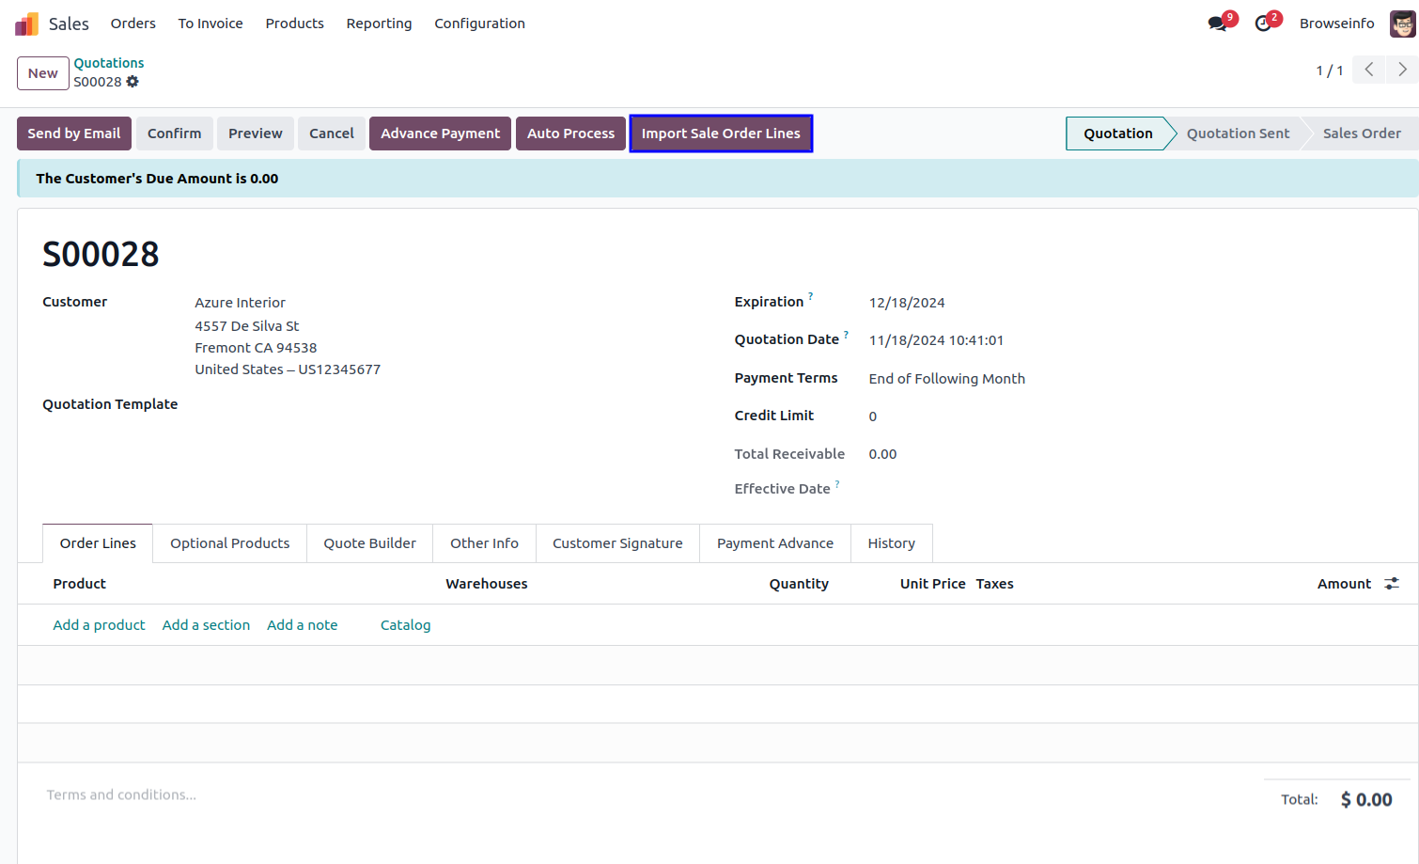Go to the previous record arrow
The height and width of the screenshot is (864, 1419).
[1369, 70]
